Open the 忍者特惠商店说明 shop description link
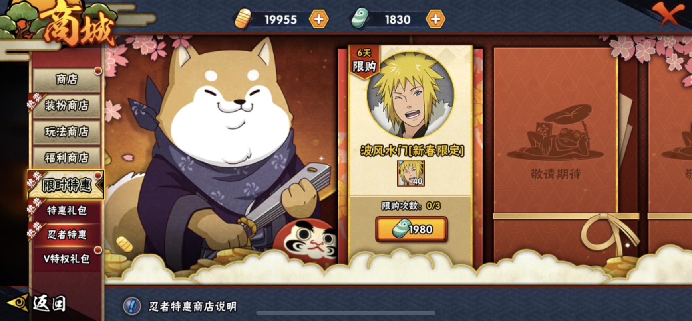The height and width of the screenshot is (321, 692). tap(193, 306)
